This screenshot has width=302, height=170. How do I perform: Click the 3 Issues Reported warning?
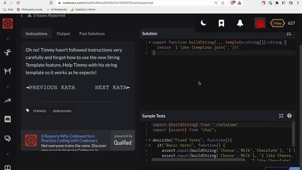tap(46, 16)
